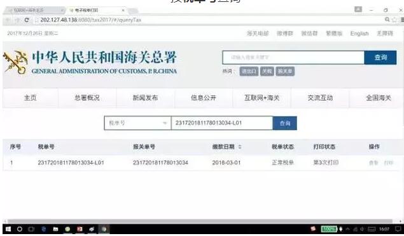Viewport: 404px width, 236px height.
Task: Click the 正常税单 status cell
Action: (282, 163)
